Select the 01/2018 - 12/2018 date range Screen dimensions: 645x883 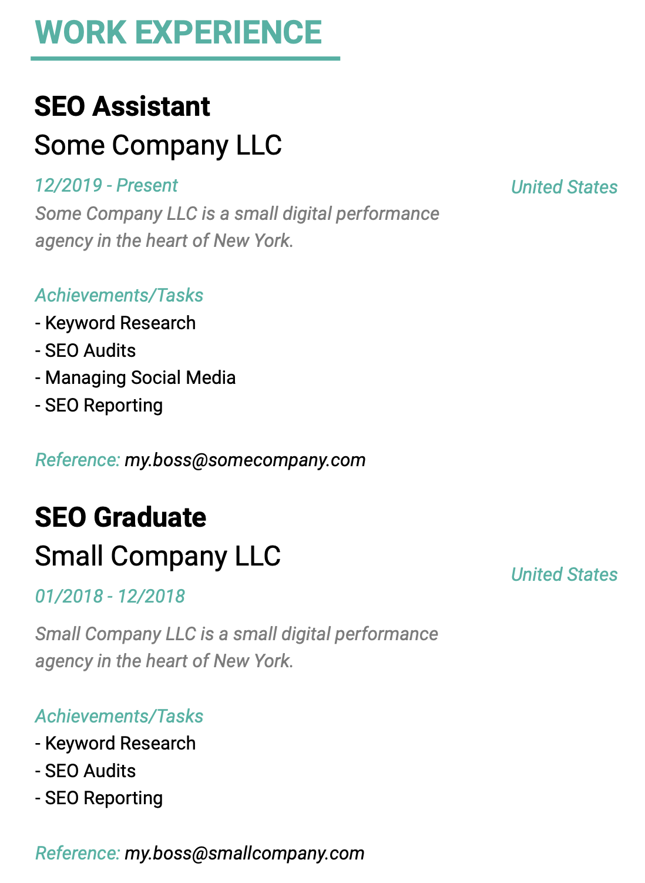pyautogui.click(x=110, y=596)
